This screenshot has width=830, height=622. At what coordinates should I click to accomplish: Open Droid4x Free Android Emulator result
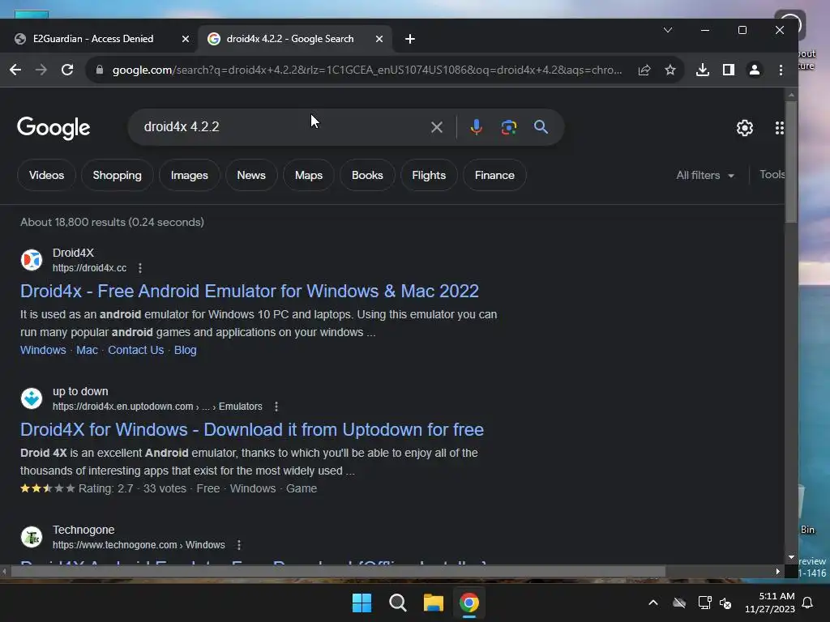pyautogui.click(x=250, y=291)
